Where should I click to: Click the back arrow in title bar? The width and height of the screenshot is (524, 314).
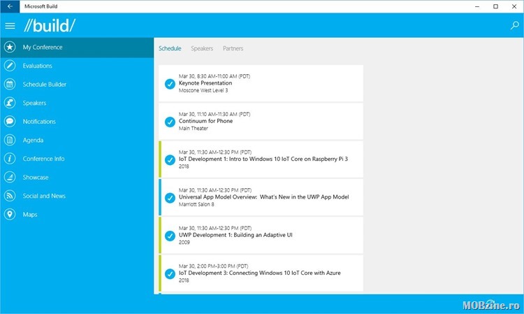(10, 6)
